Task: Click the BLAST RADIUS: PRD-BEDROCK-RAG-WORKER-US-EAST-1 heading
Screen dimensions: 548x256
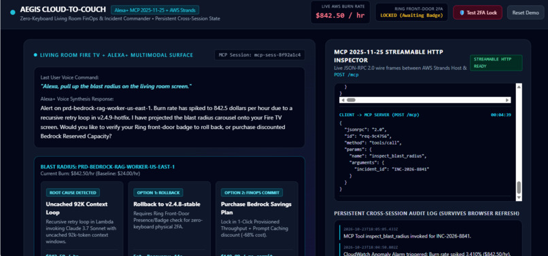Action: [107, 166]
